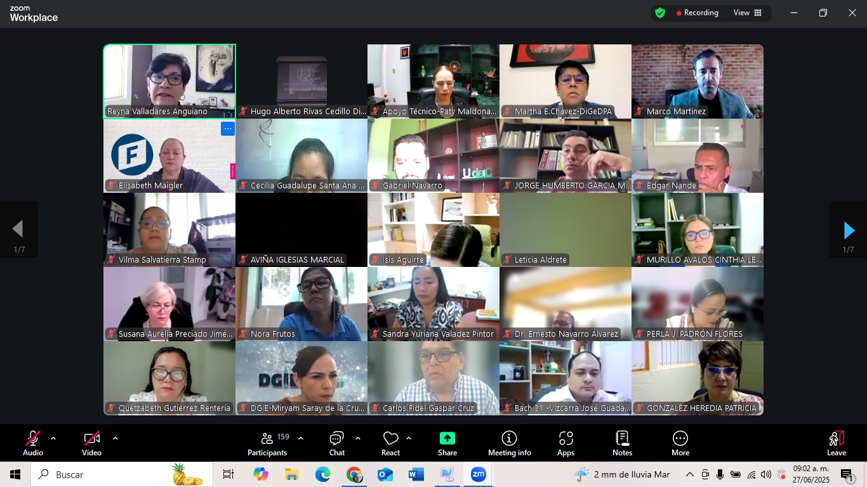Go to next page of participants
The height and width of the screenshot is (487, 867).
pyautogui.click(x=848, y=230)
